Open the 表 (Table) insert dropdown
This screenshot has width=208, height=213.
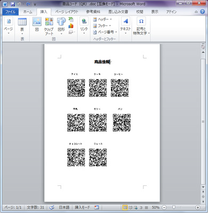coord(22,26)
